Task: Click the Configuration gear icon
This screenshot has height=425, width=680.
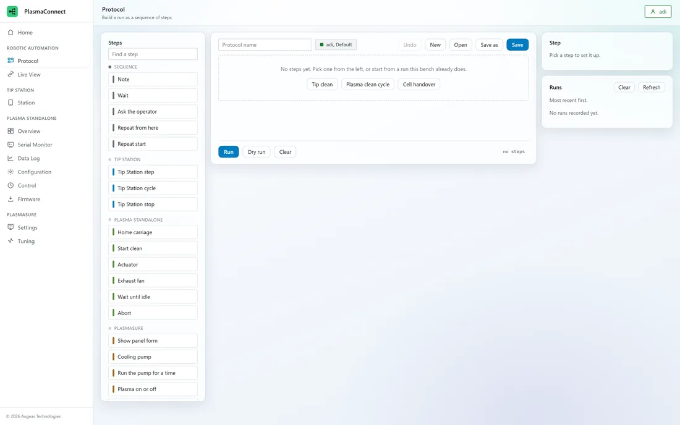Action: click(11, 172)
